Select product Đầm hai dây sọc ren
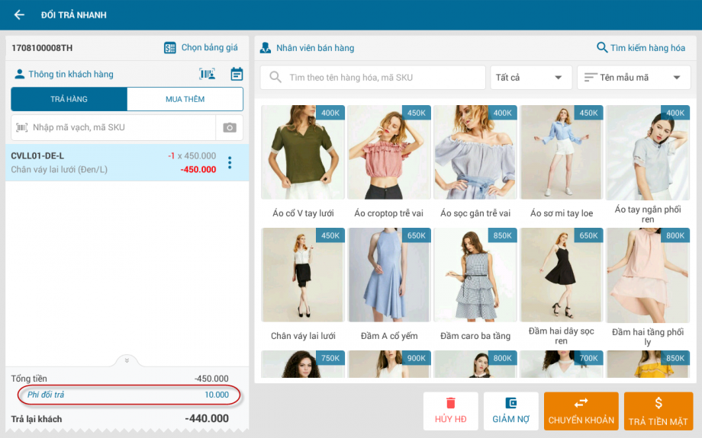 coord(562,287)
